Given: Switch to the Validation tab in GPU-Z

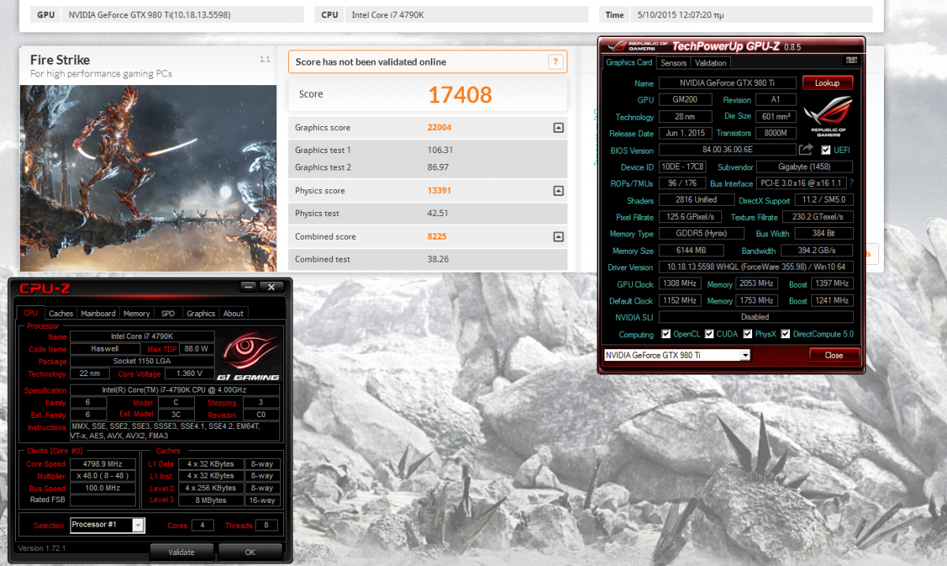Looking at the screenshot, I should tap(710, 63).
